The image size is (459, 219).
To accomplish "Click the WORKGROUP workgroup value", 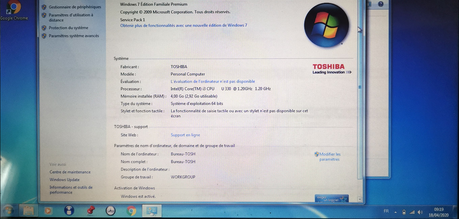I will [183, 177].
